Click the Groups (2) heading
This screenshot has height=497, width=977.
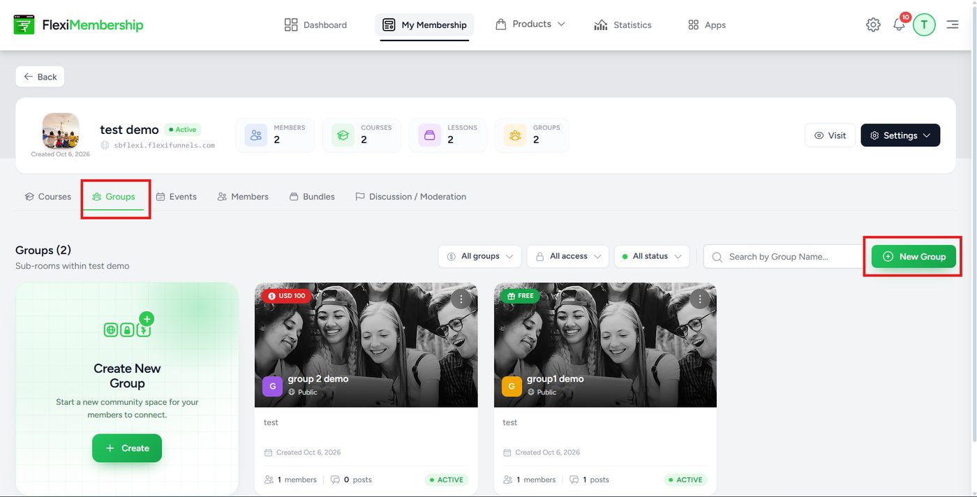point(43,250)
